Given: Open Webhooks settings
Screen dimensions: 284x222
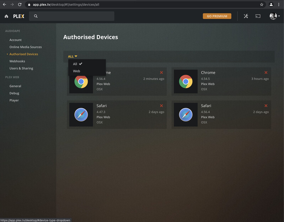Looking at the screenshot, I should pyautogui.click(x=17, y=61).
